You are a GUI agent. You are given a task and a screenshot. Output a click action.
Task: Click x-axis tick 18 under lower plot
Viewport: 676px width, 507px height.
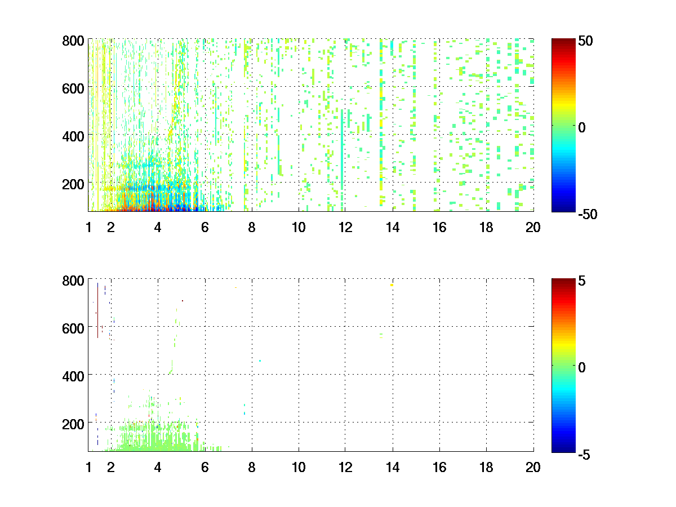486,467
